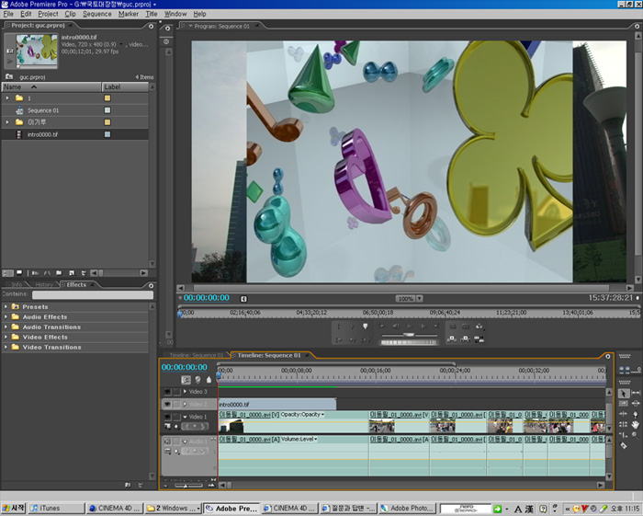Click Extract button in Program monitor

coord(466,339)
